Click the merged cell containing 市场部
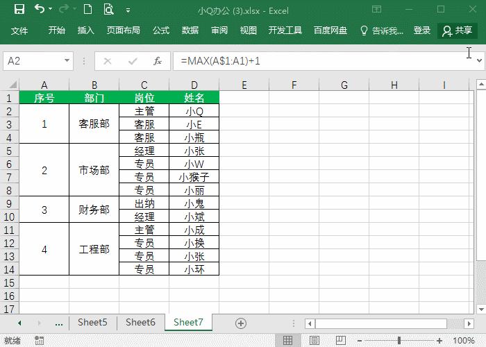The width and height of the screenshot is (486, 347). (x=94, y=170)
